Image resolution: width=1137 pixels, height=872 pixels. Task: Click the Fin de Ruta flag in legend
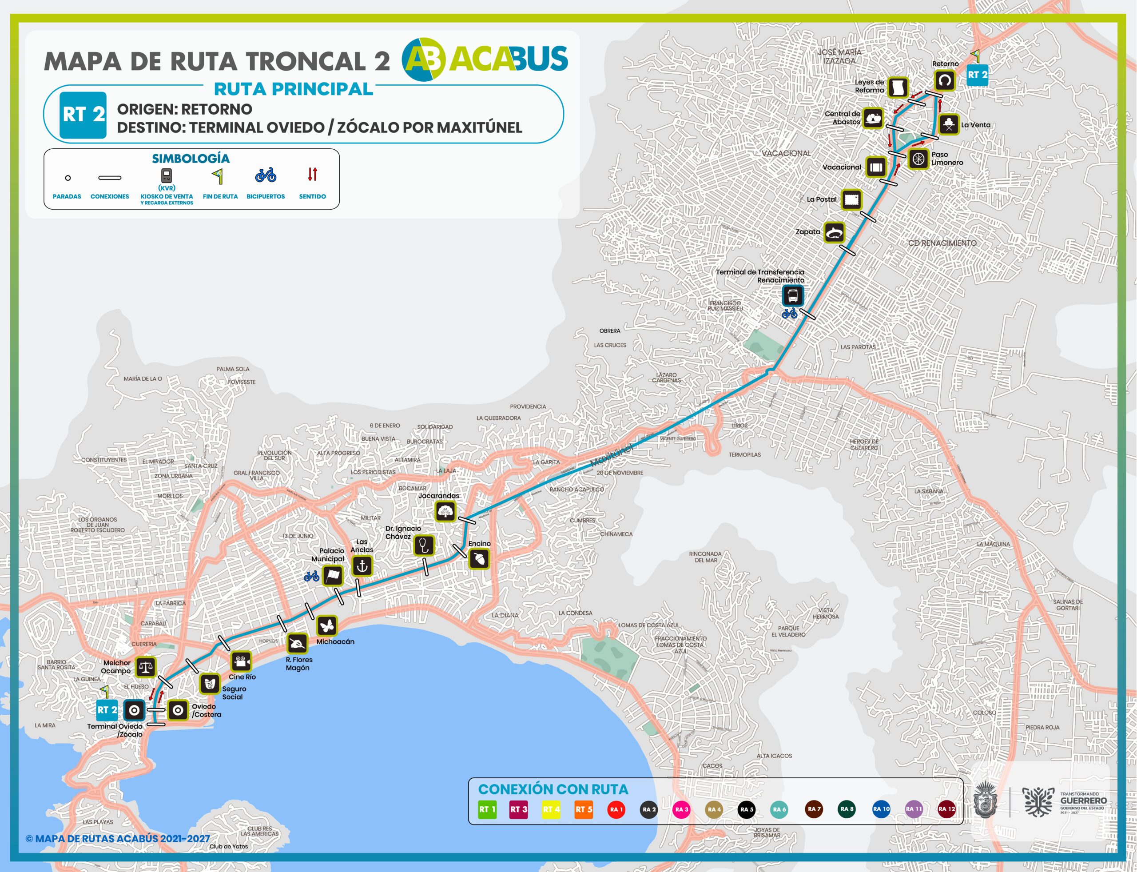point(219,176)
